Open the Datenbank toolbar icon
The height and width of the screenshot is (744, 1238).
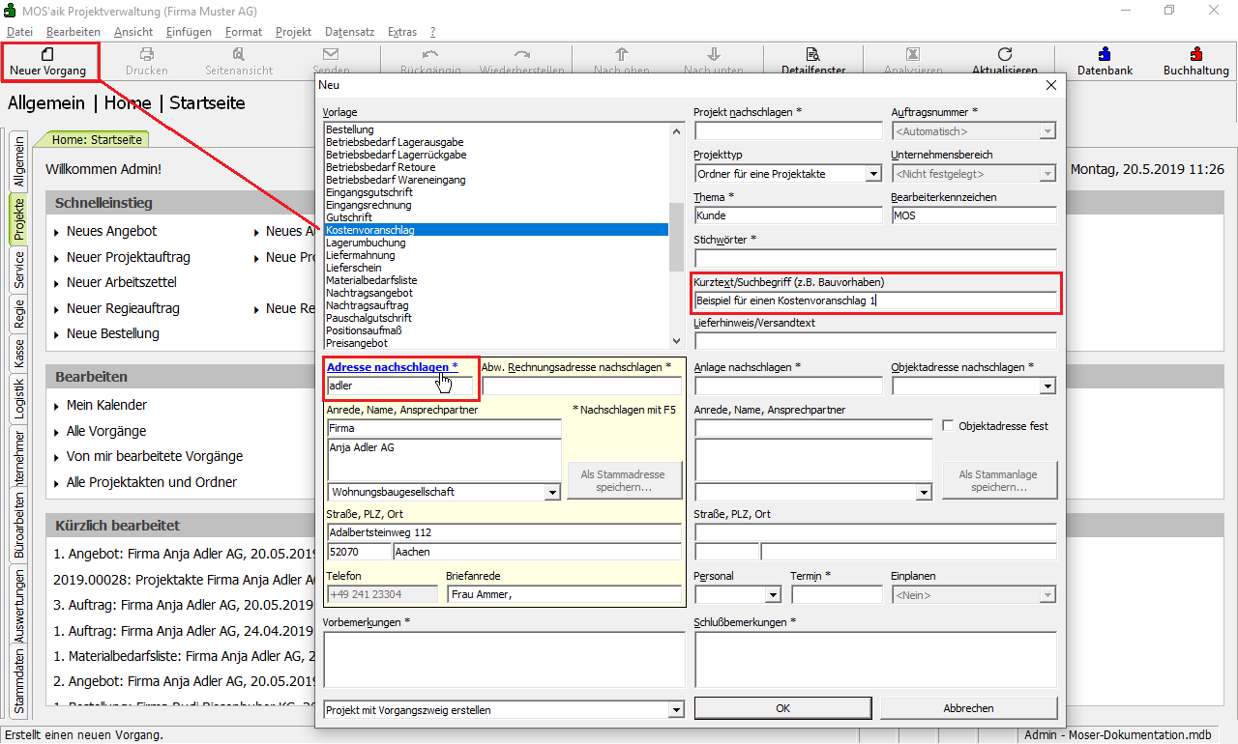click(1105, 55)
